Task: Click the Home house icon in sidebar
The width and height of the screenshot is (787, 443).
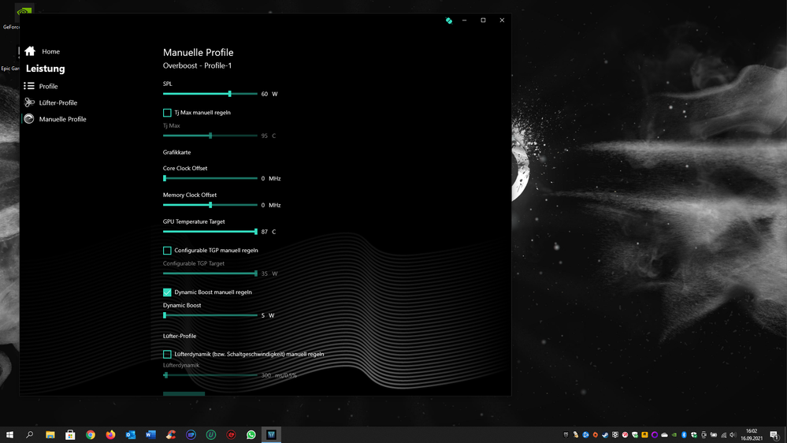Action: pos(30,51)
